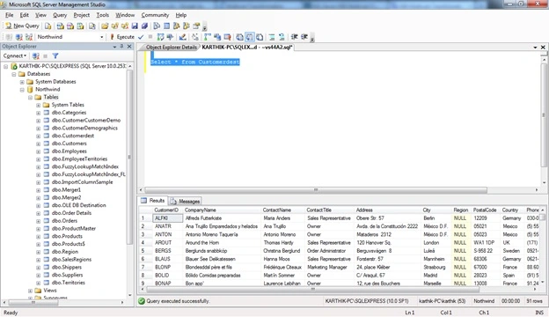Image resolution: width=549 pixels, height=317 pixels.
Task: Click the New Query toolbar button
Action: (22, 26)
